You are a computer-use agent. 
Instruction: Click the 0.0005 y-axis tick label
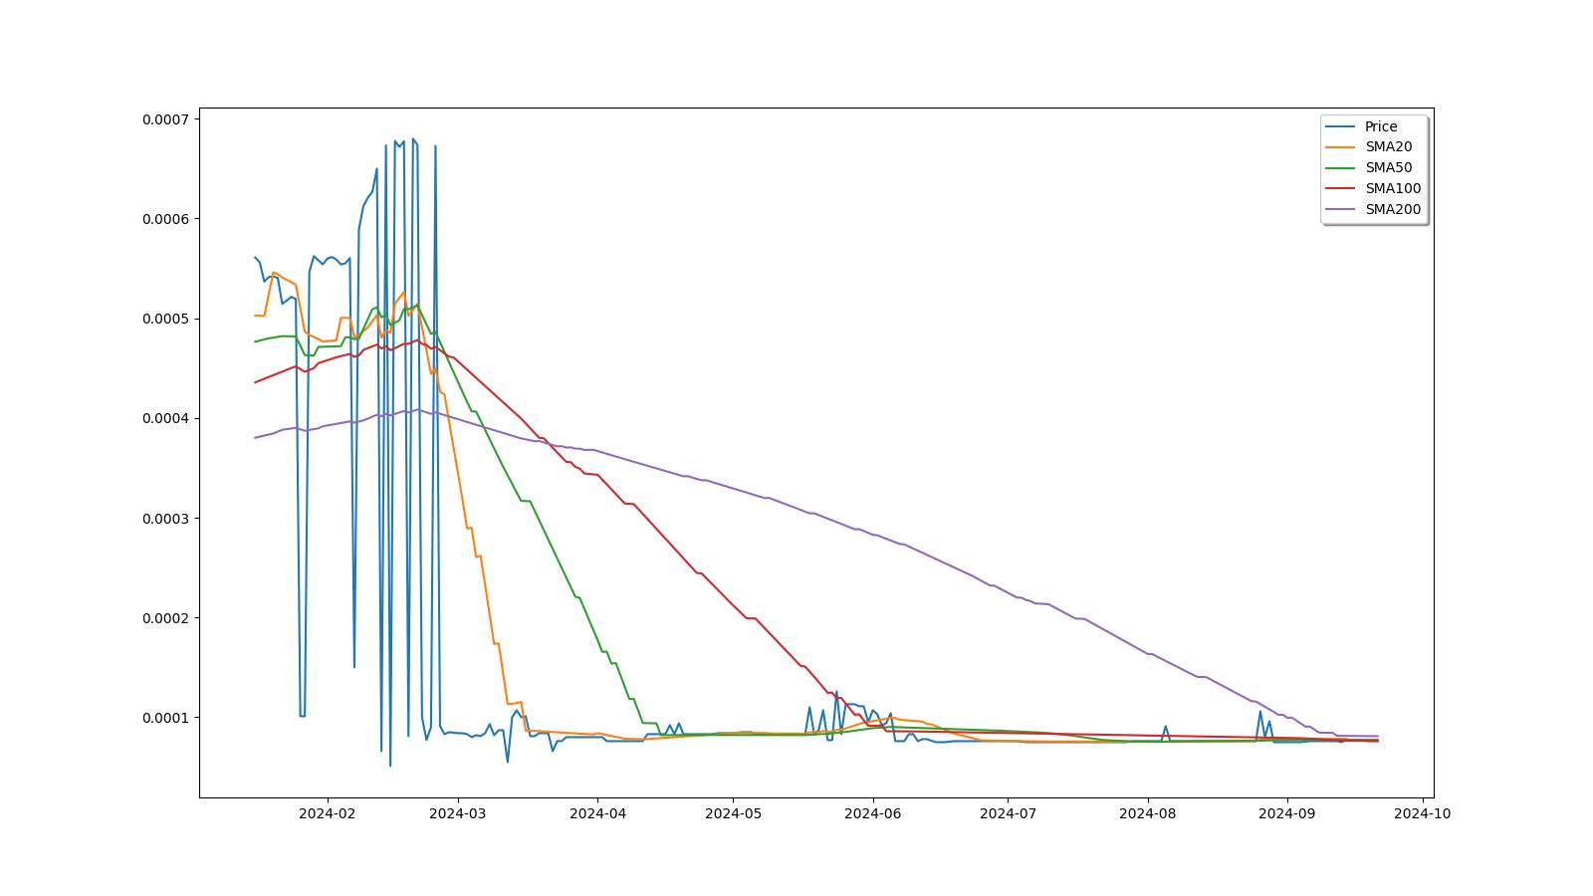pos(167,319)
